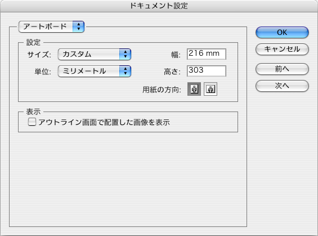This screenshot has width=318, height=236.
Task: Enable アウトライン画面で配置した画像を表示 checkbox
Action: click(32, 122)
